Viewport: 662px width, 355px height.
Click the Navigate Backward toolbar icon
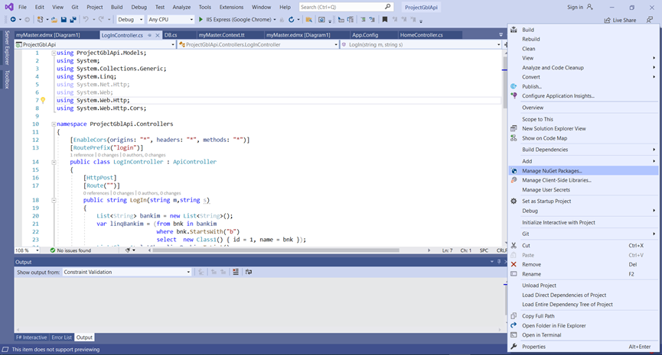tap(13, 19)
